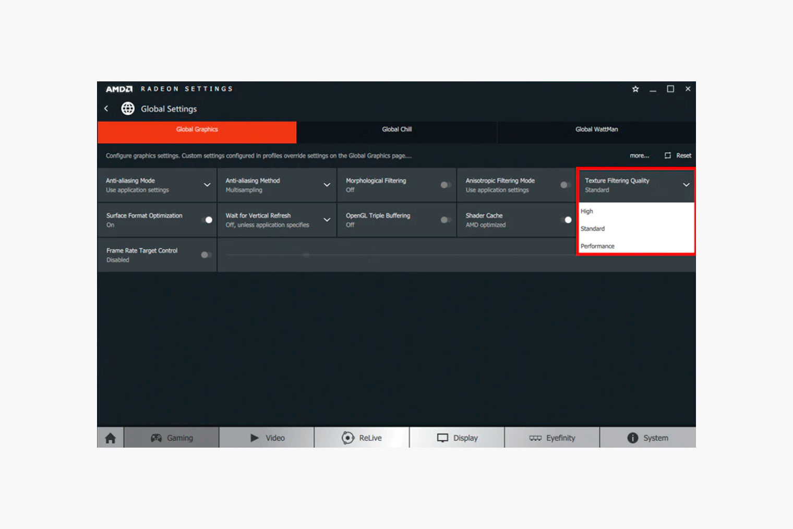Open the Video section label
This screenshot has width=793, height=529.
(x=275, y=438)
